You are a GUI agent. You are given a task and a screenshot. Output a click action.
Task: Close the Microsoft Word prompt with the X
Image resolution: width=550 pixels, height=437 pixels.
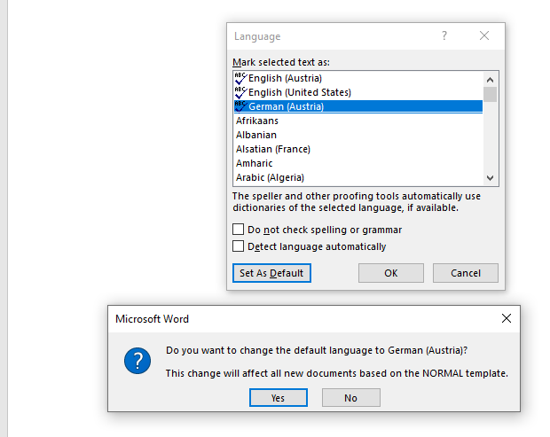(x=507, y=318)
